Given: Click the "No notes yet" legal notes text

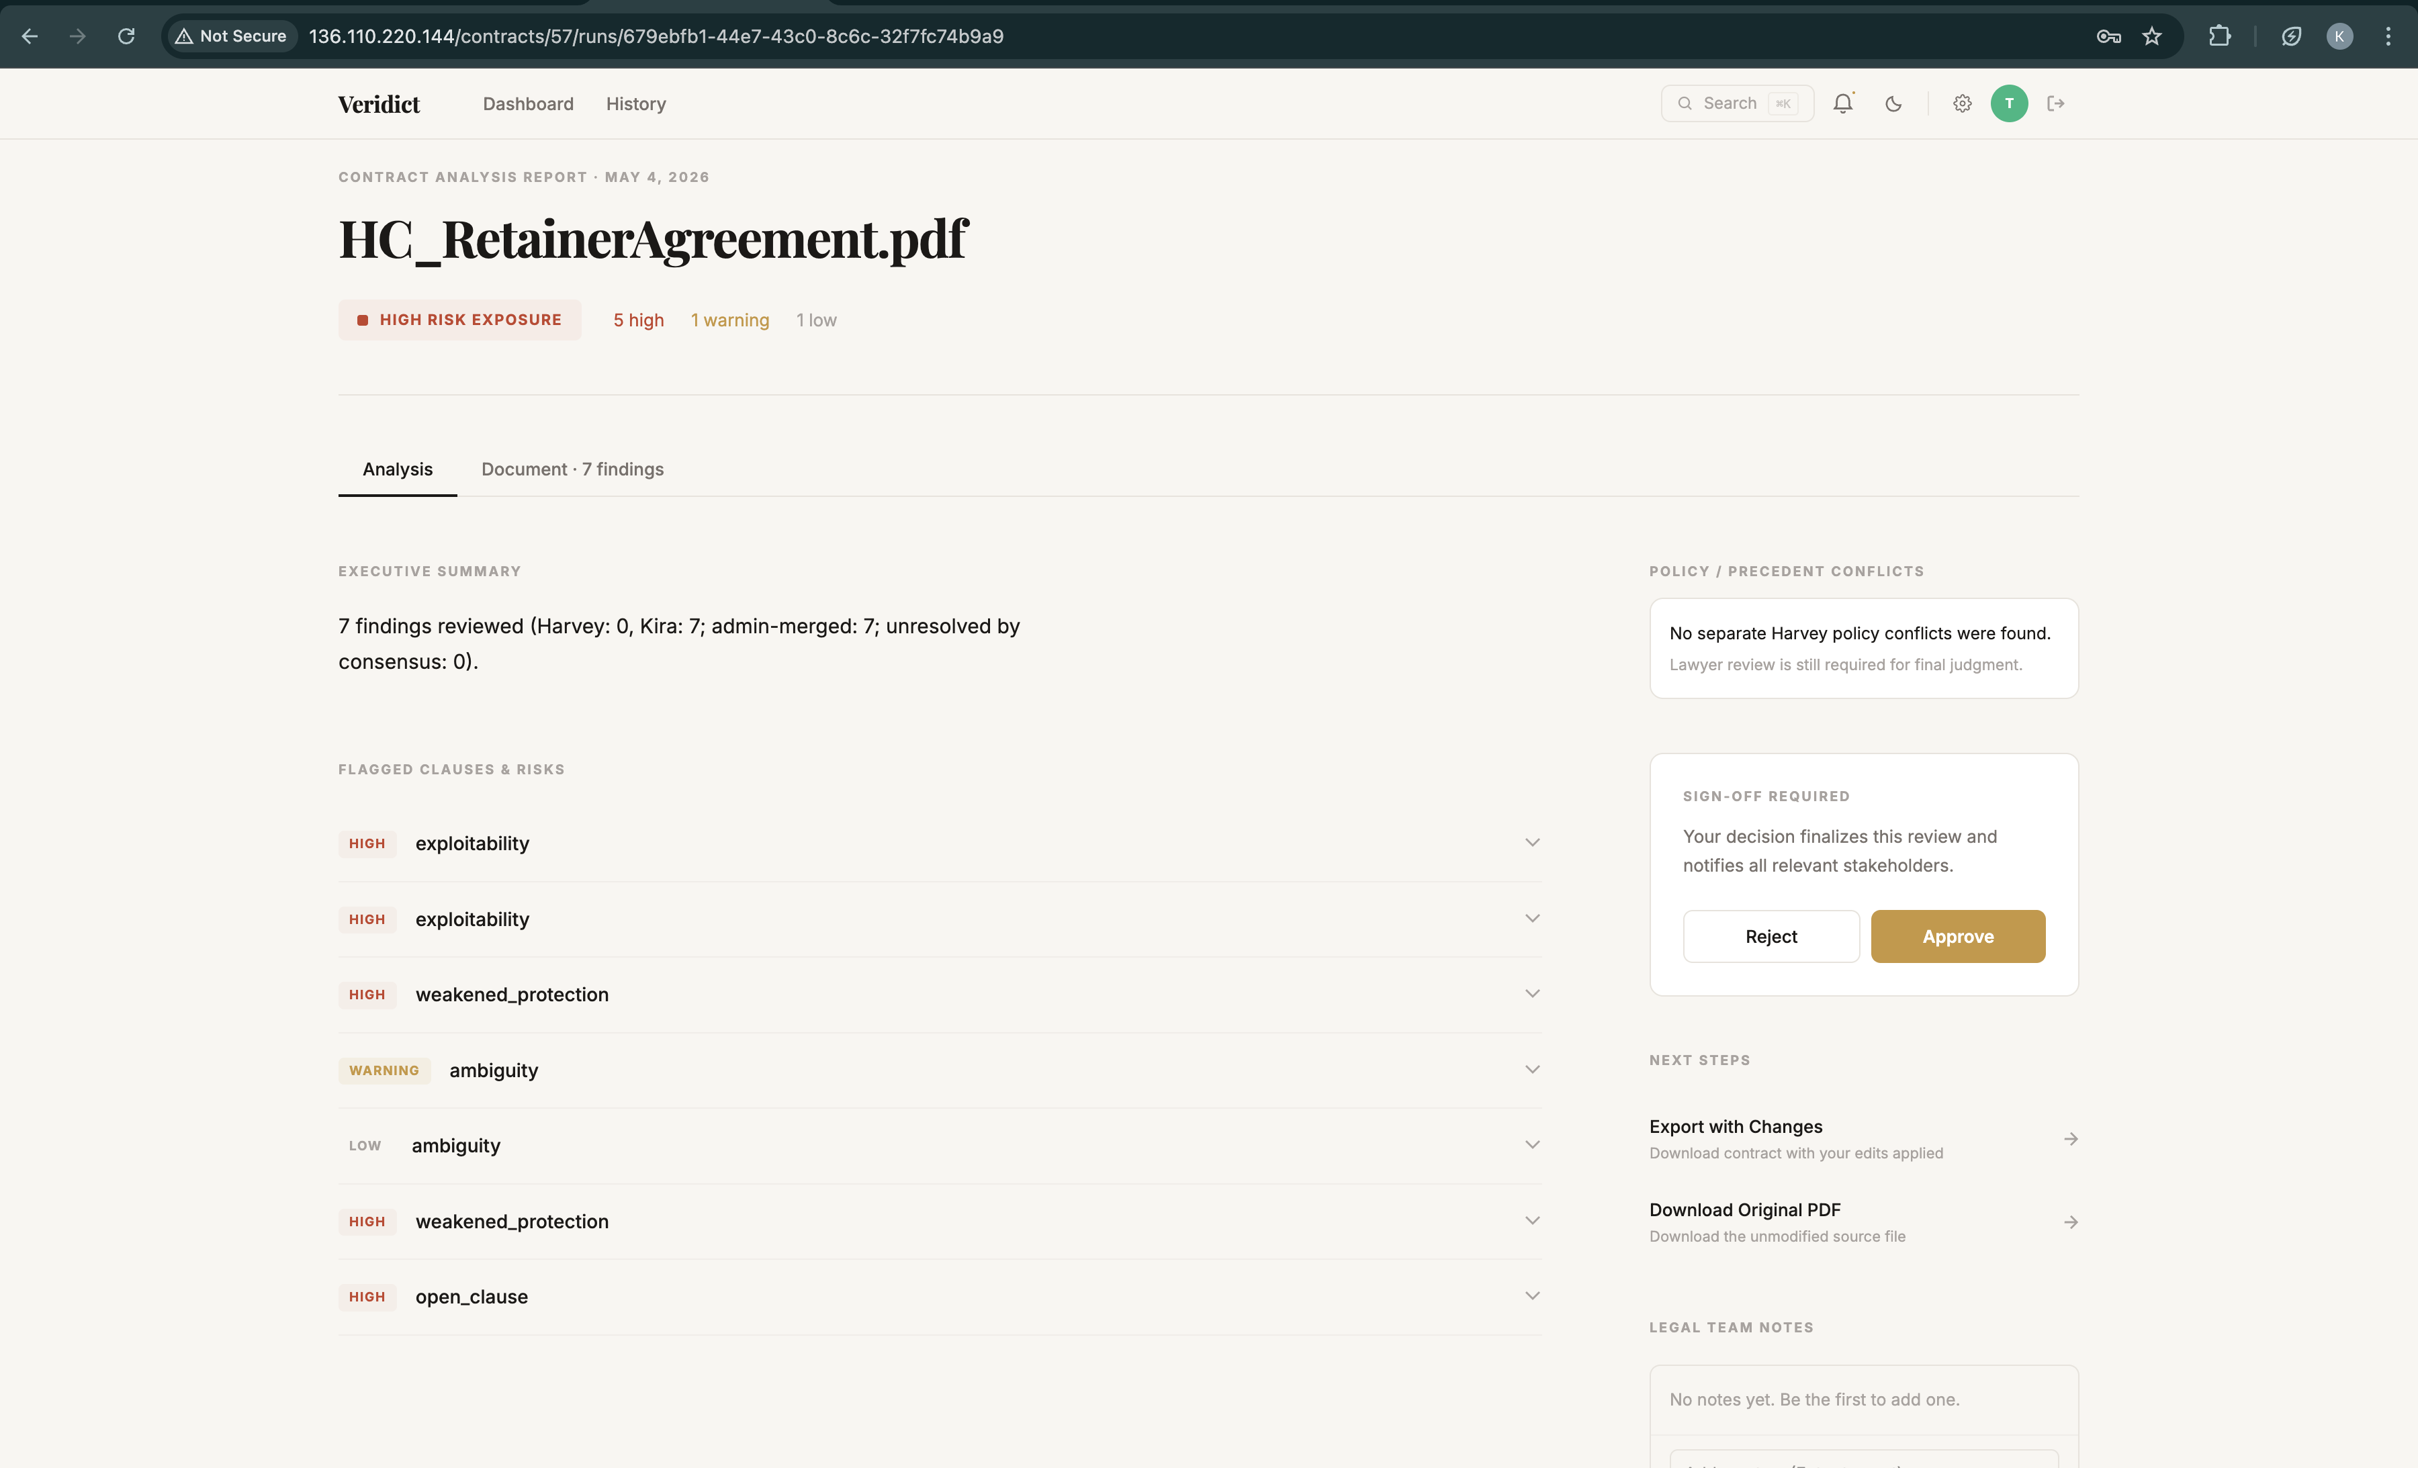Looking at the screenshot, I should (1814, 1400).
